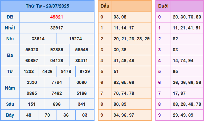The width and height of the screenshot is (204, 121).
Task: Select Tư prize number 9178
Action: click(x=66, y=71)
